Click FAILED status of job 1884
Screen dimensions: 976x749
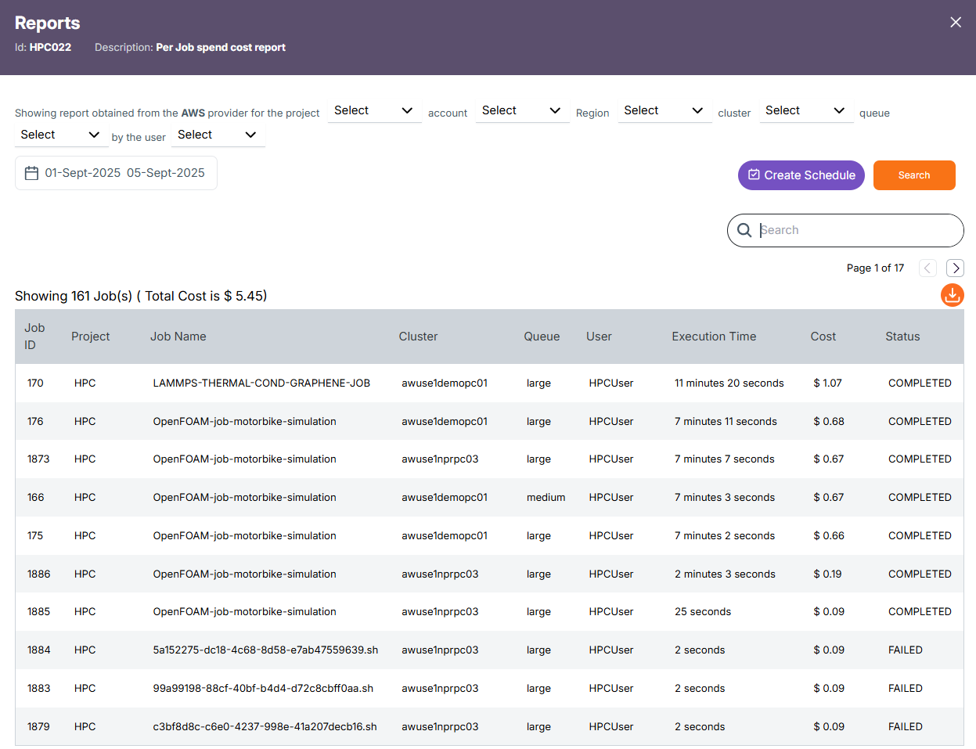[x=906, y=650]
